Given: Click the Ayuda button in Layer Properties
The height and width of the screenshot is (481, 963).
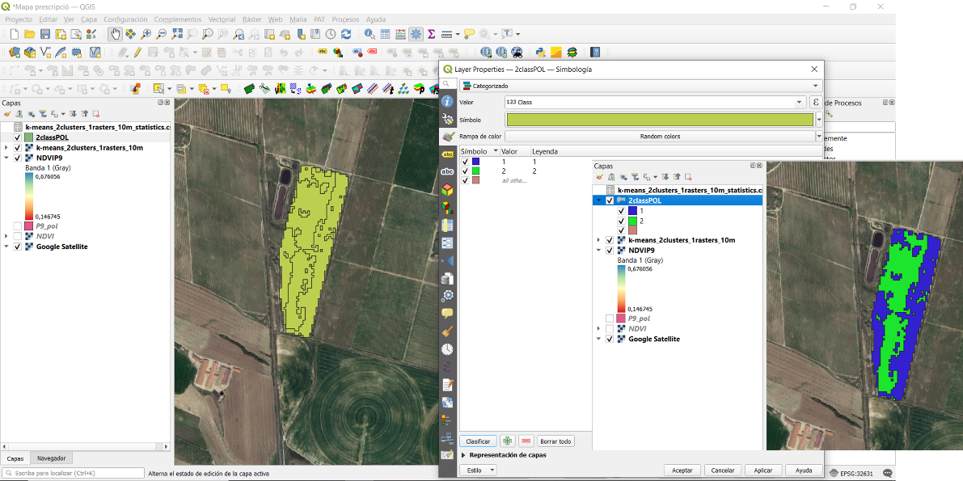Looking at the screenshot, I should [x=804, y=470].
